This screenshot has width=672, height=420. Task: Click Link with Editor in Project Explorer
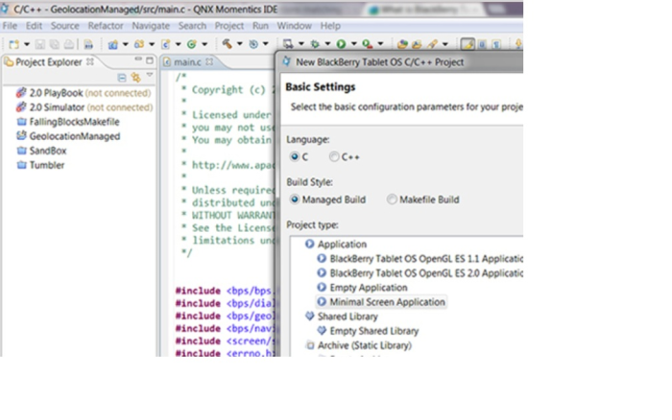(x=136, y=78)
